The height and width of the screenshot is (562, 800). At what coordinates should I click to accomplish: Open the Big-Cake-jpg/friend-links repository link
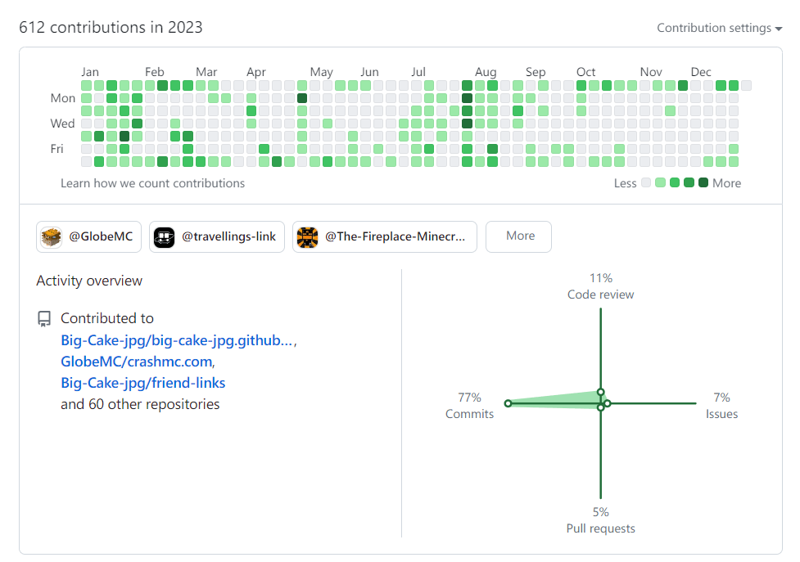[x=142, y=383]
